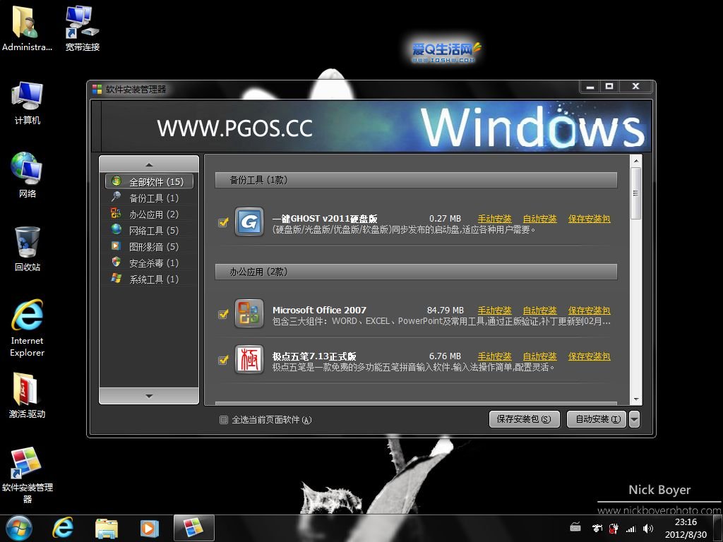723x542 pixels.
Task: Click the red shield tray icon
Action: coord(614,529)
